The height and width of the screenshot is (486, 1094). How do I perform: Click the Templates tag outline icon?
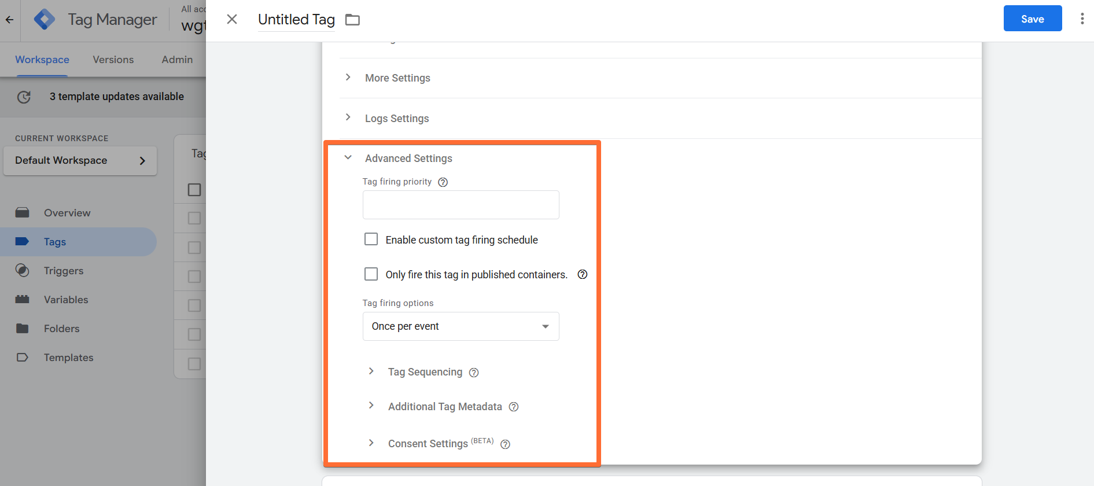point(23,358)
